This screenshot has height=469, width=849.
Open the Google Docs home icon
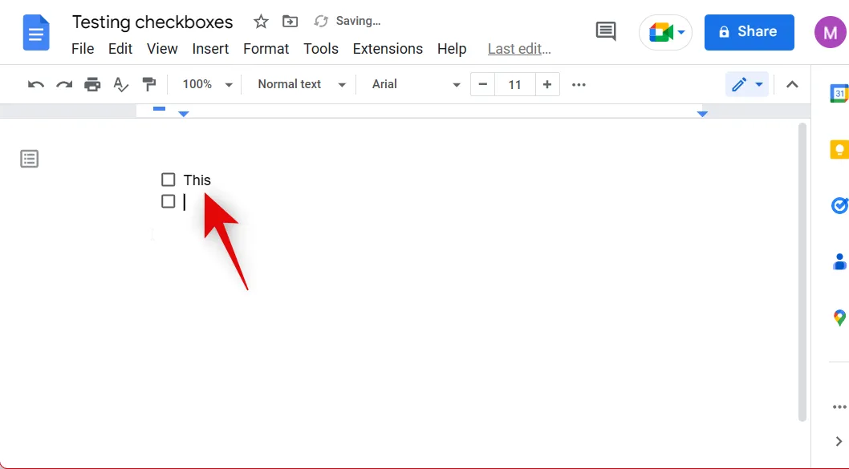[36, 32]
